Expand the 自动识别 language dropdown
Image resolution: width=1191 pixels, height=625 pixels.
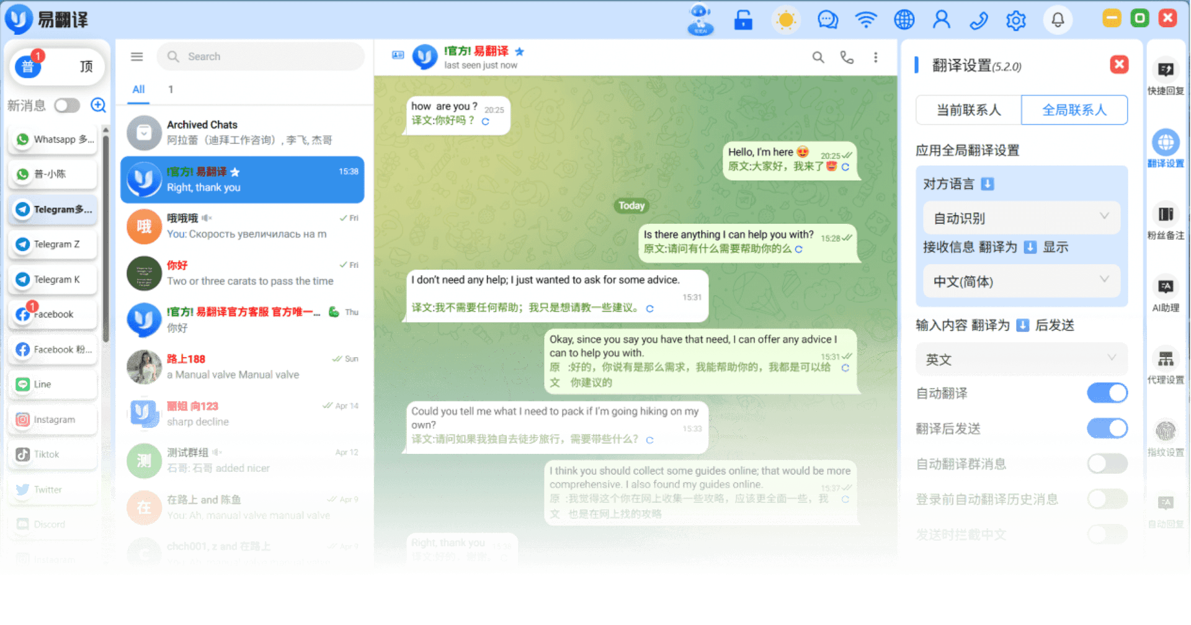(x=1021, y=218)
